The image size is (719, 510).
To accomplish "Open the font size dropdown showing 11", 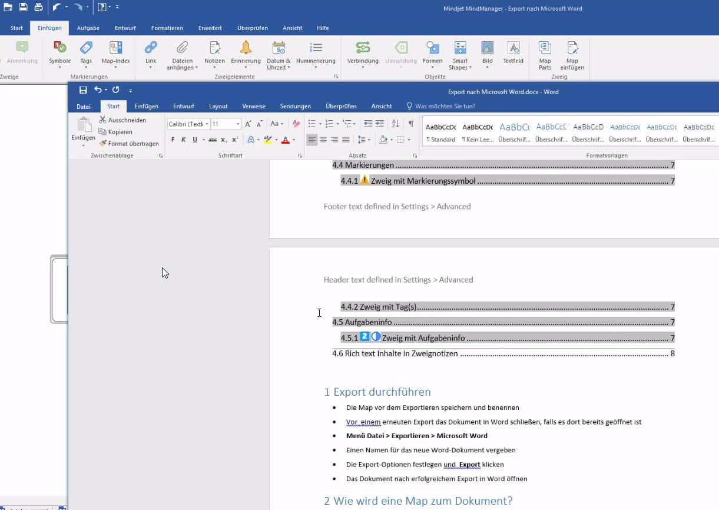I will [238, 124].
